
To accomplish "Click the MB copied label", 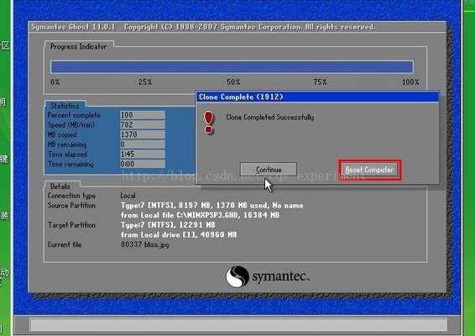I will 62,134.
